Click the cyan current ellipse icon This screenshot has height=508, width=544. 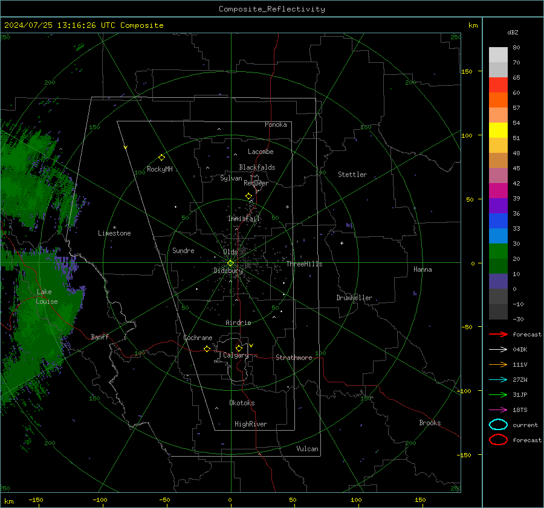tap(498, 425)
